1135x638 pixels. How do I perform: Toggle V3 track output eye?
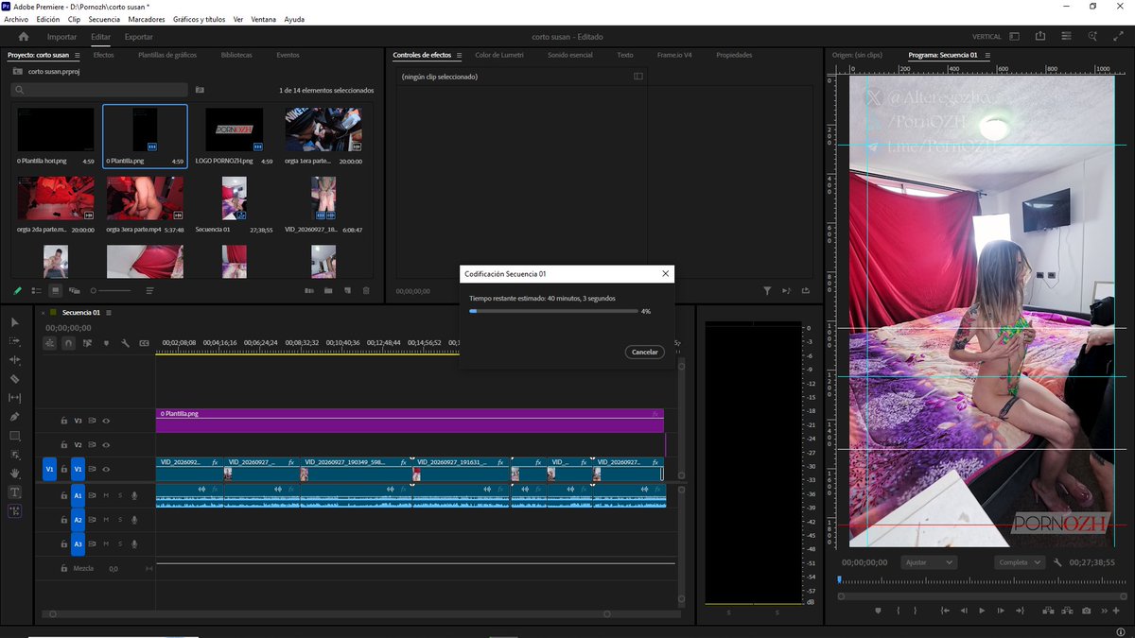pyautogui.click(x=106, y=421)
